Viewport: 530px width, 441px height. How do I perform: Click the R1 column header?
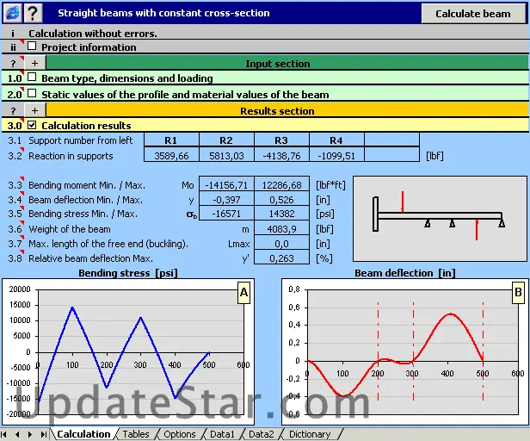(x=172, y=140)
